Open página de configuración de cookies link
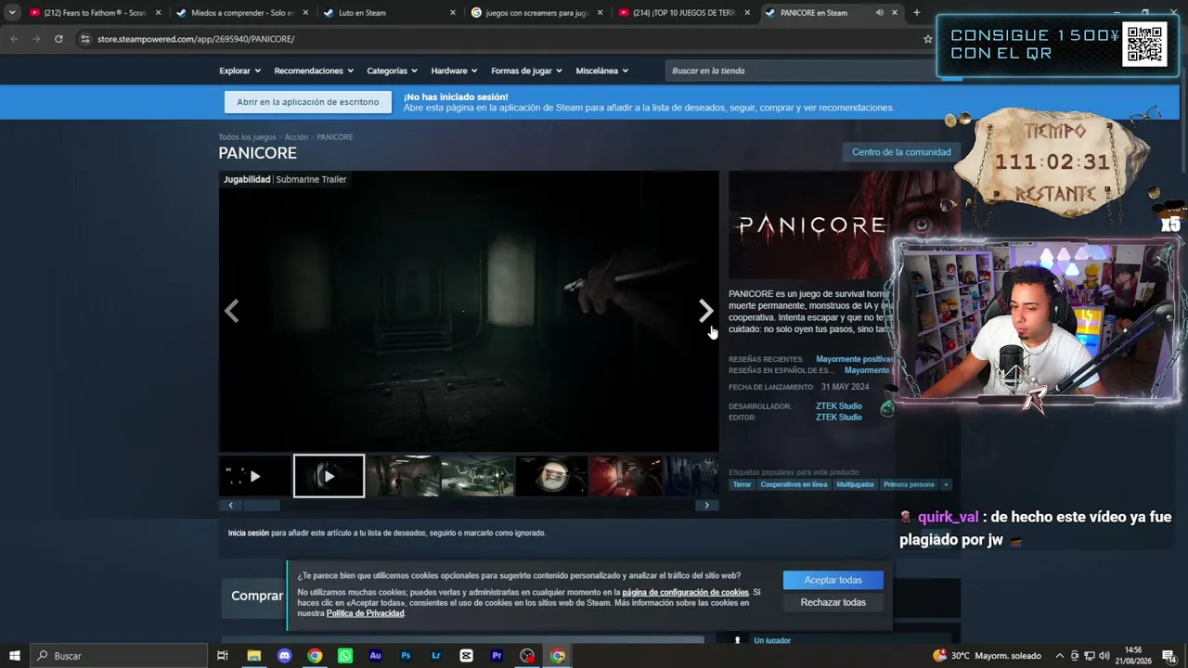1188x668 pixels. tap(685, 592)
